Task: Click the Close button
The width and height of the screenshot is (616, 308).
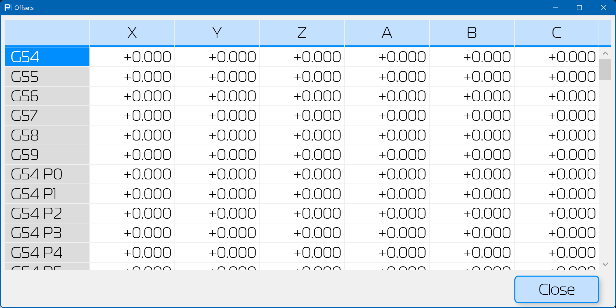Action: point(556,289)
